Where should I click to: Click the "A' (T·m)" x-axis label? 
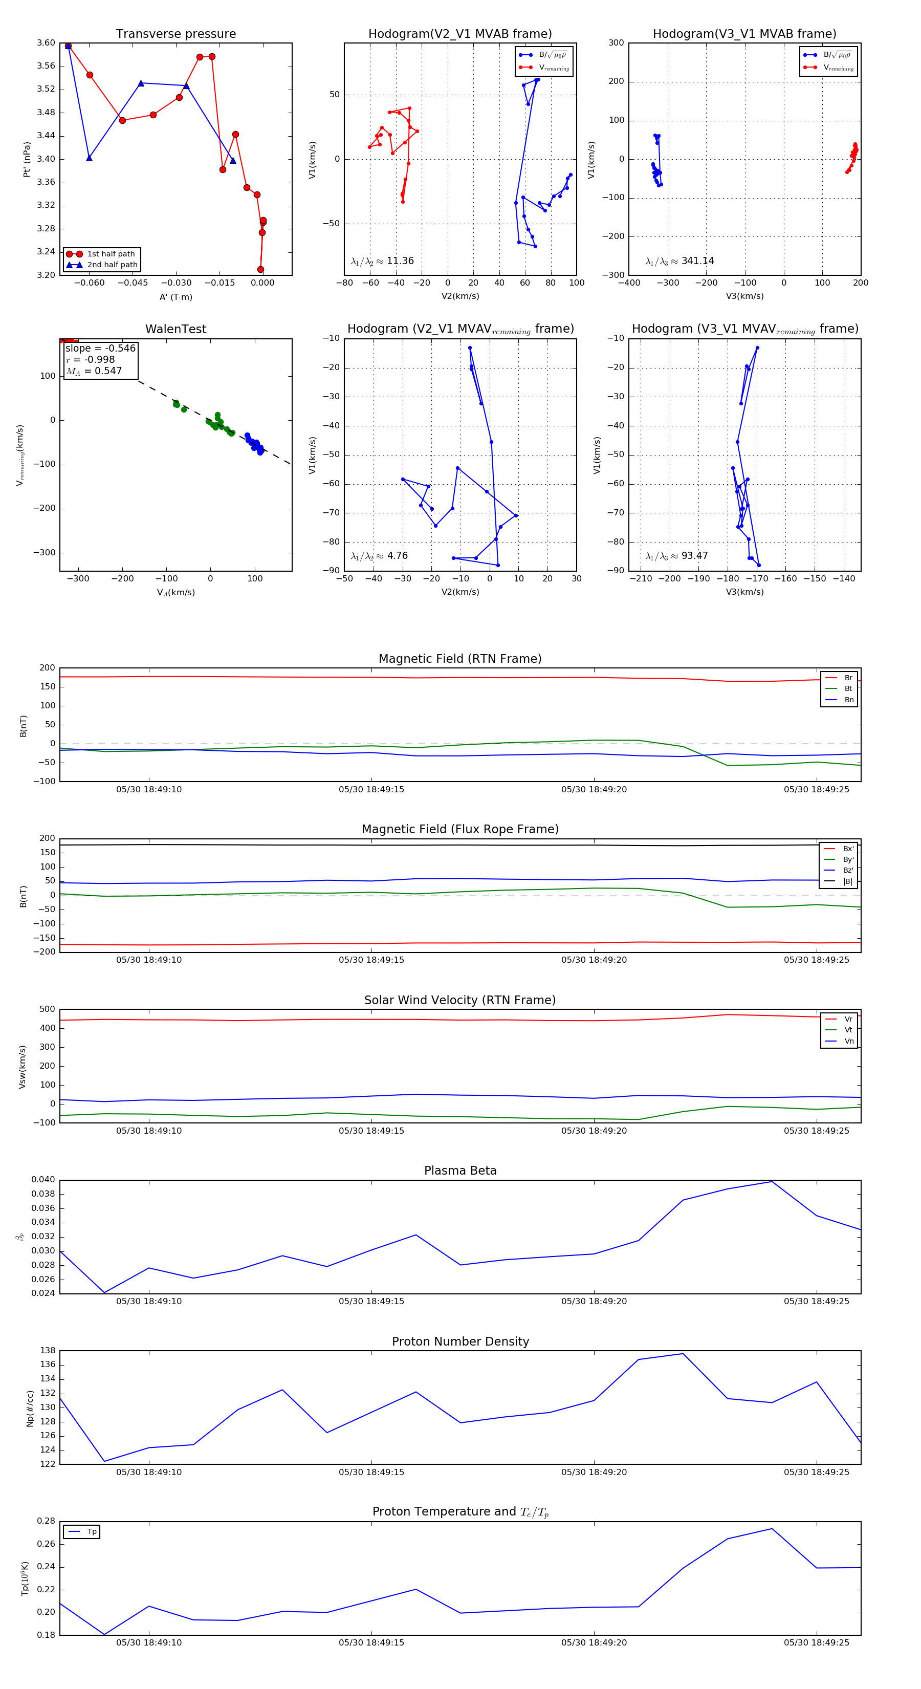click(x=176, y=297)
